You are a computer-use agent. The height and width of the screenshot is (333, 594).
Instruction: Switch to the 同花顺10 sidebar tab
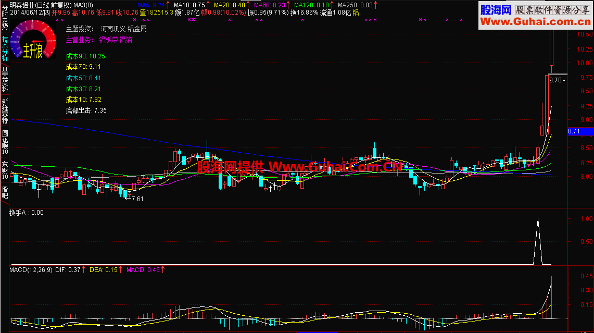click(x=5, y=142)
